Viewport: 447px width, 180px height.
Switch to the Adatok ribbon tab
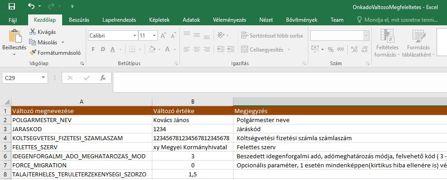pos(191,20)
